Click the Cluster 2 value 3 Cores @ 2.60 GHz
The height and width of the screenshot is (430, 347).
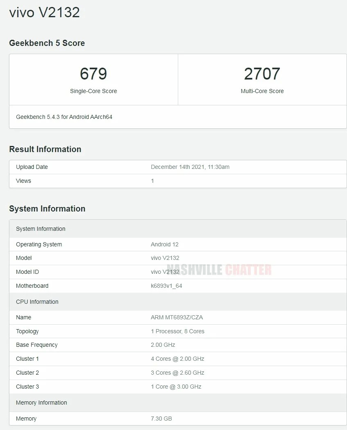tap(177, 373)
